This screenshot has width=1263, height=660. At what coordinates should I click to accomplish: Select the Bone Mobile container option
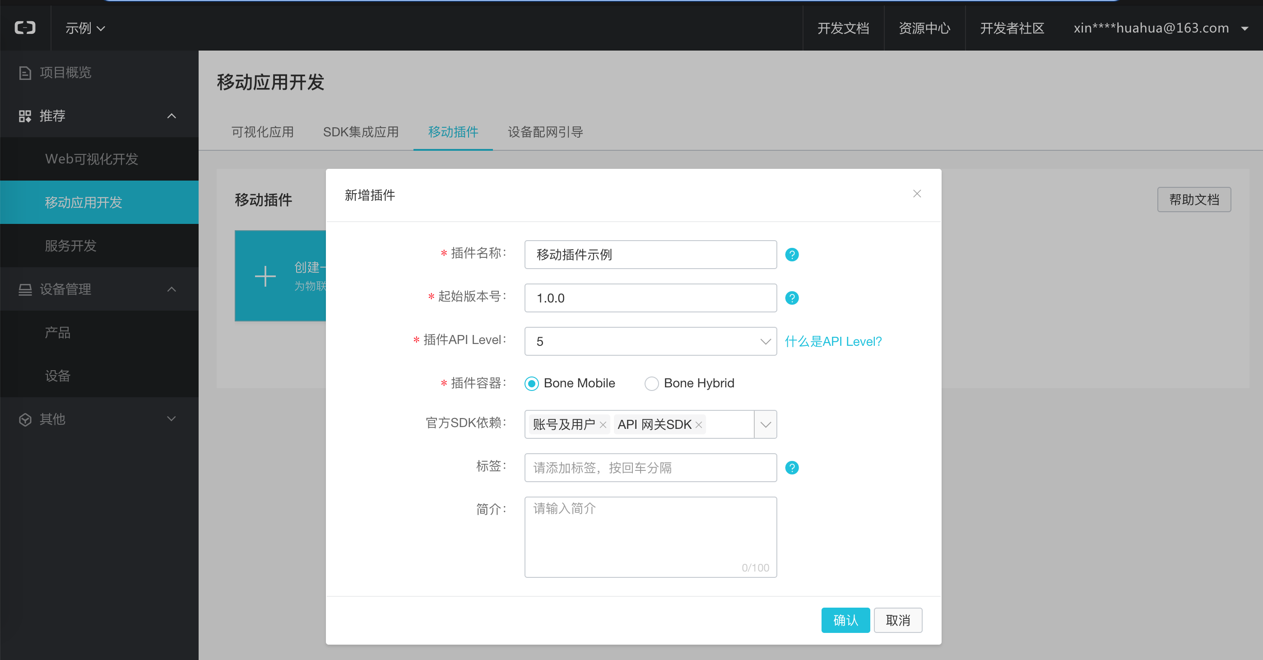pos(531,383)
